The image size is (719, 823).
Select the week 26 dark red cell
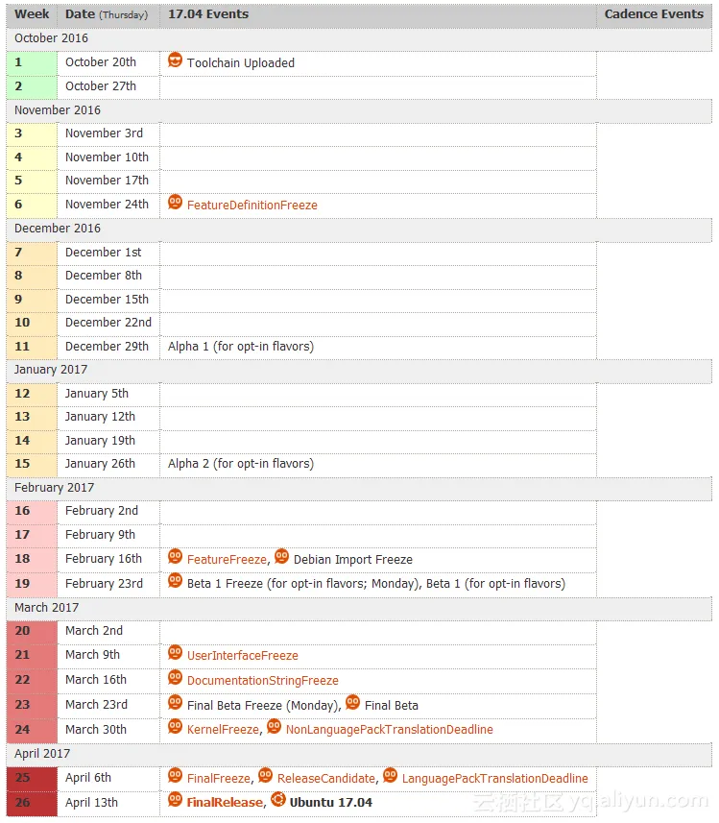[32, 802]
